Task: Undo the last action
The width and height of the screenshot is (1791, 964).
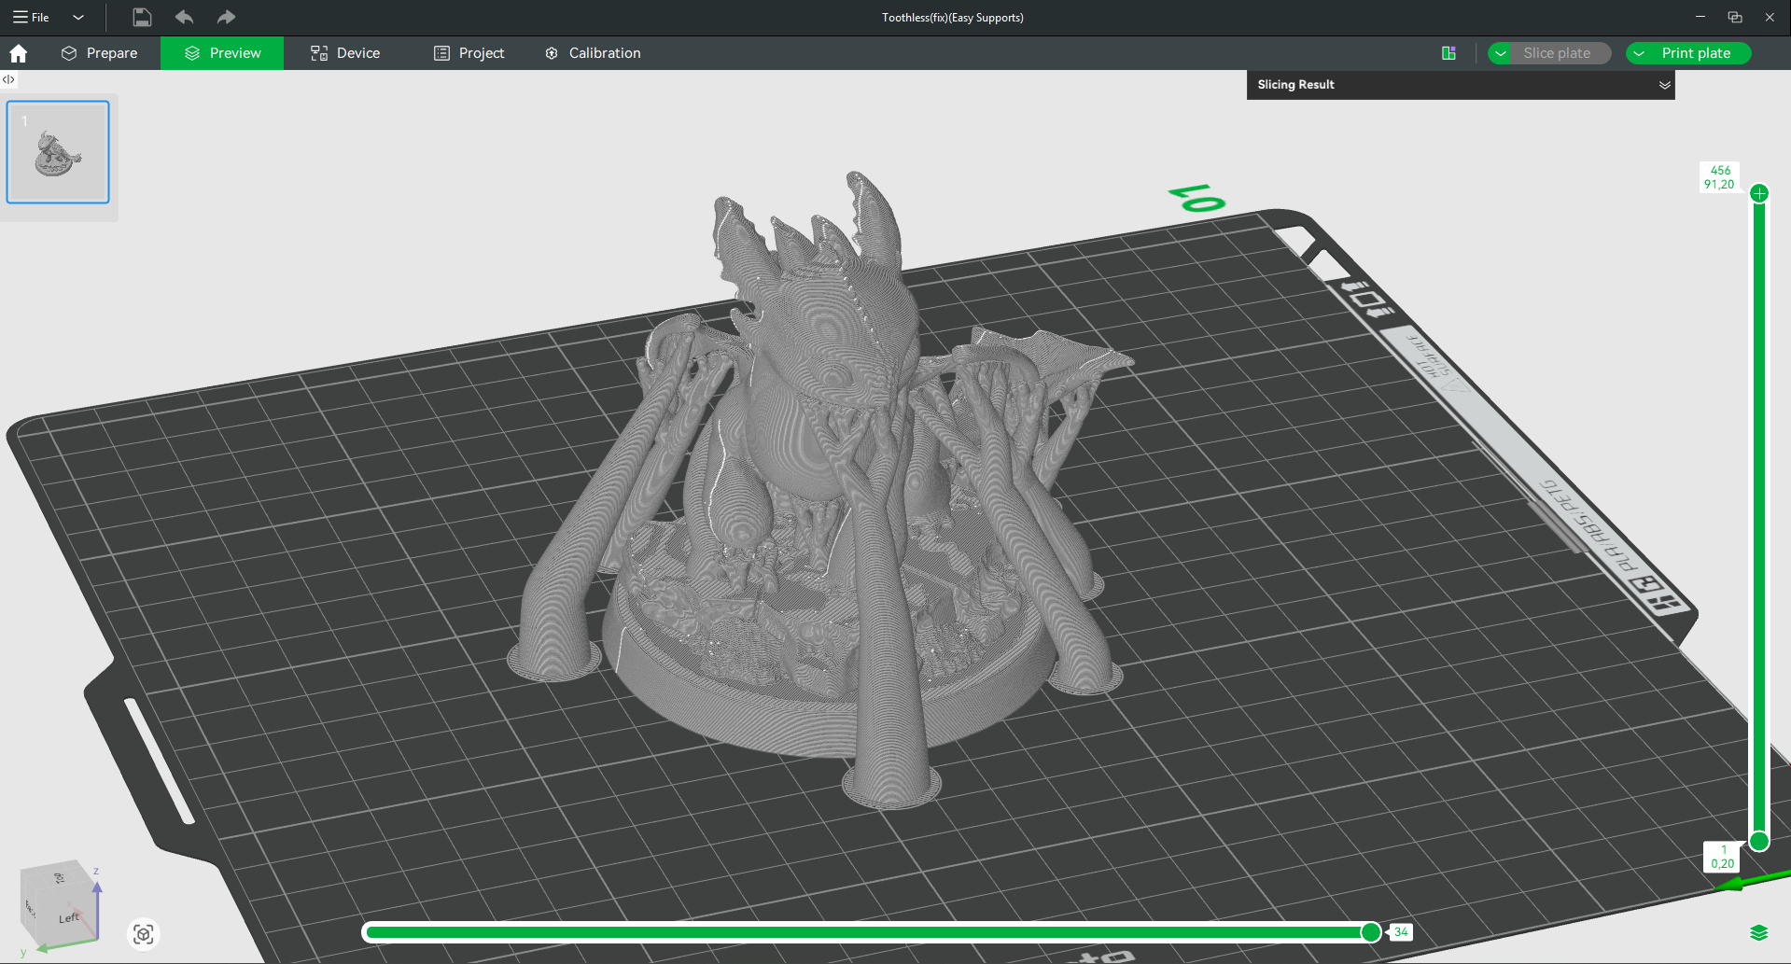Action: 184,17
